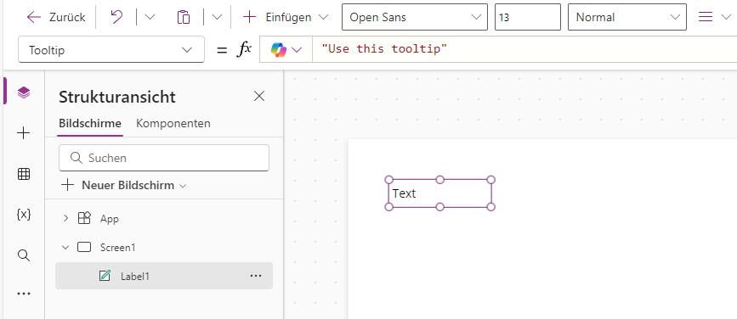Screen dimensions: 737x319
Task: Open Label1 more options ellipsis
Action: tap(256, 276)
